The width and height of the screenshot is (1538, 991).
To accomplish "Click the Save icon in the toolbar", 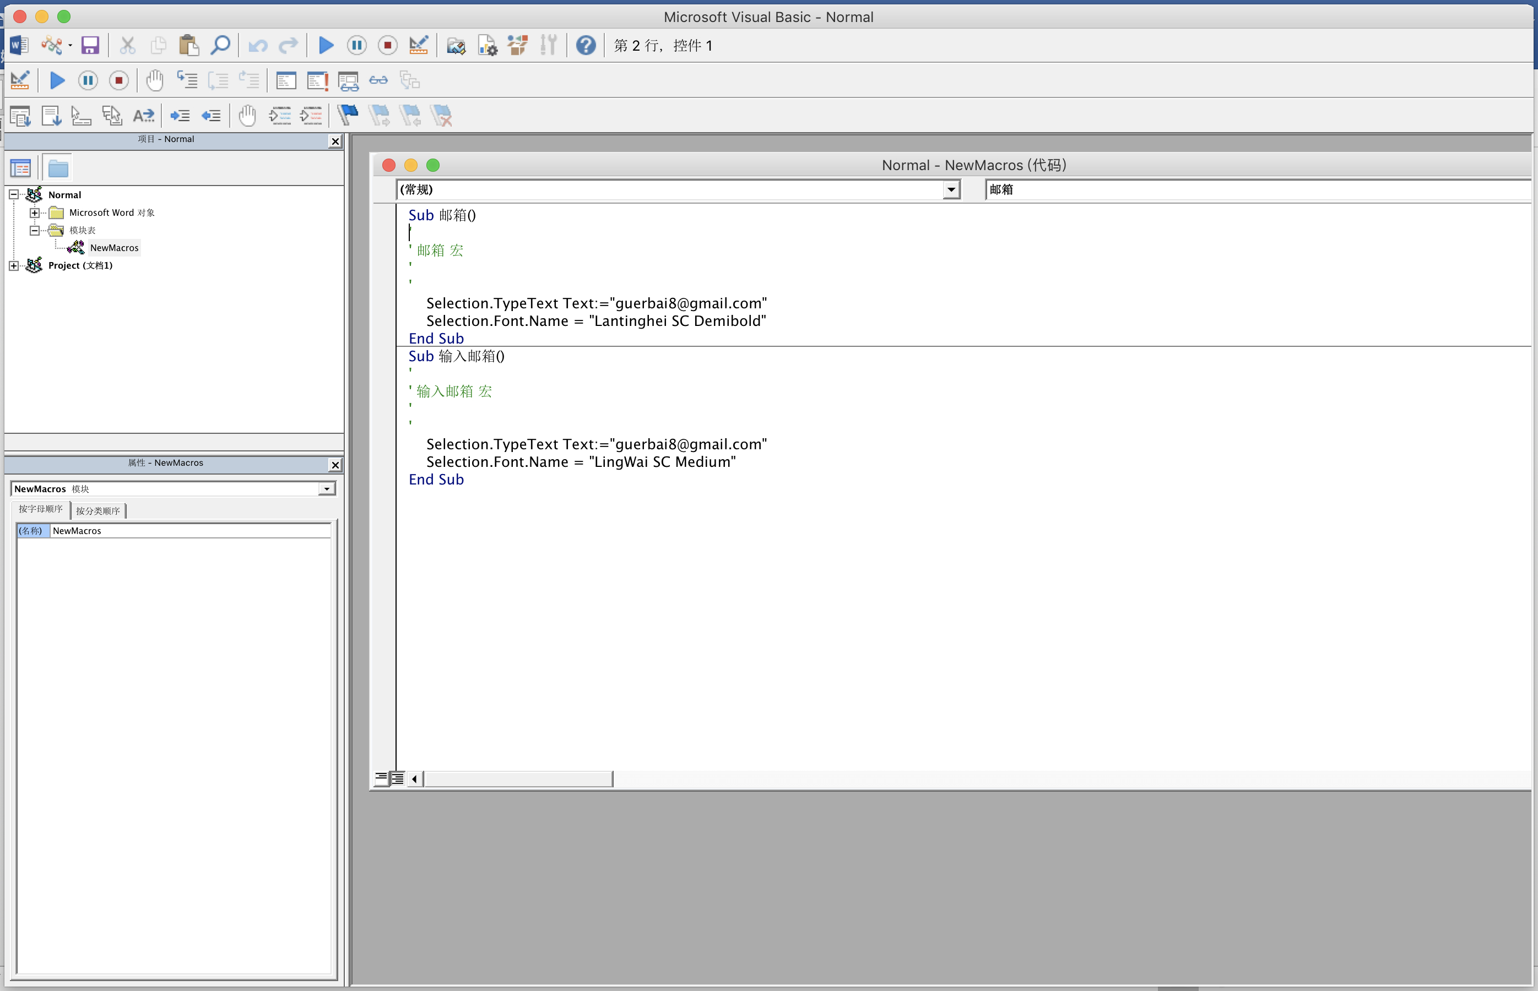I will pyautogui.click(x=90, y=45).
